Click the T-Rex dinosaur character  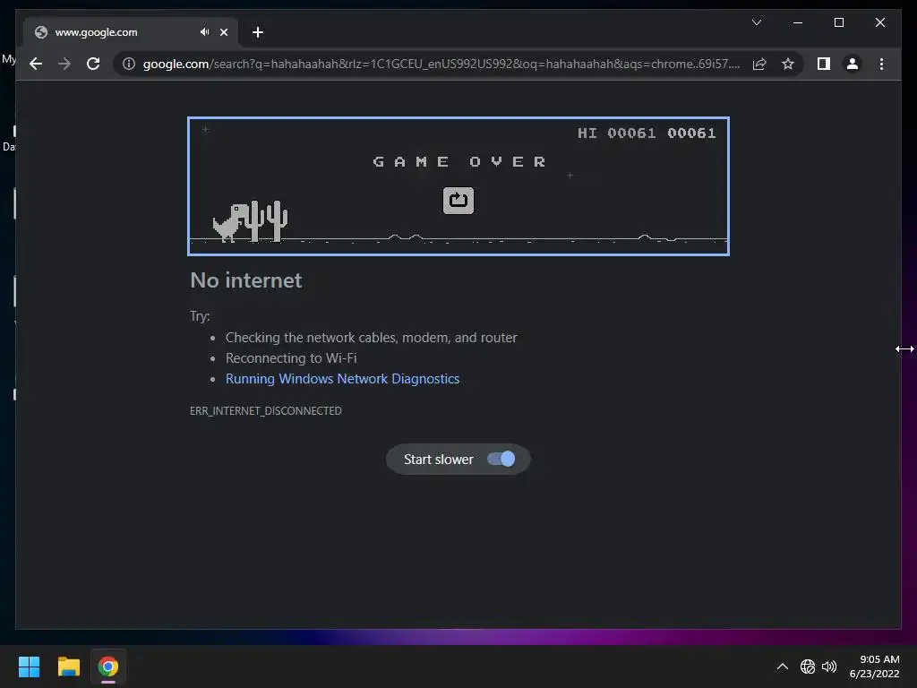(230, 223)
